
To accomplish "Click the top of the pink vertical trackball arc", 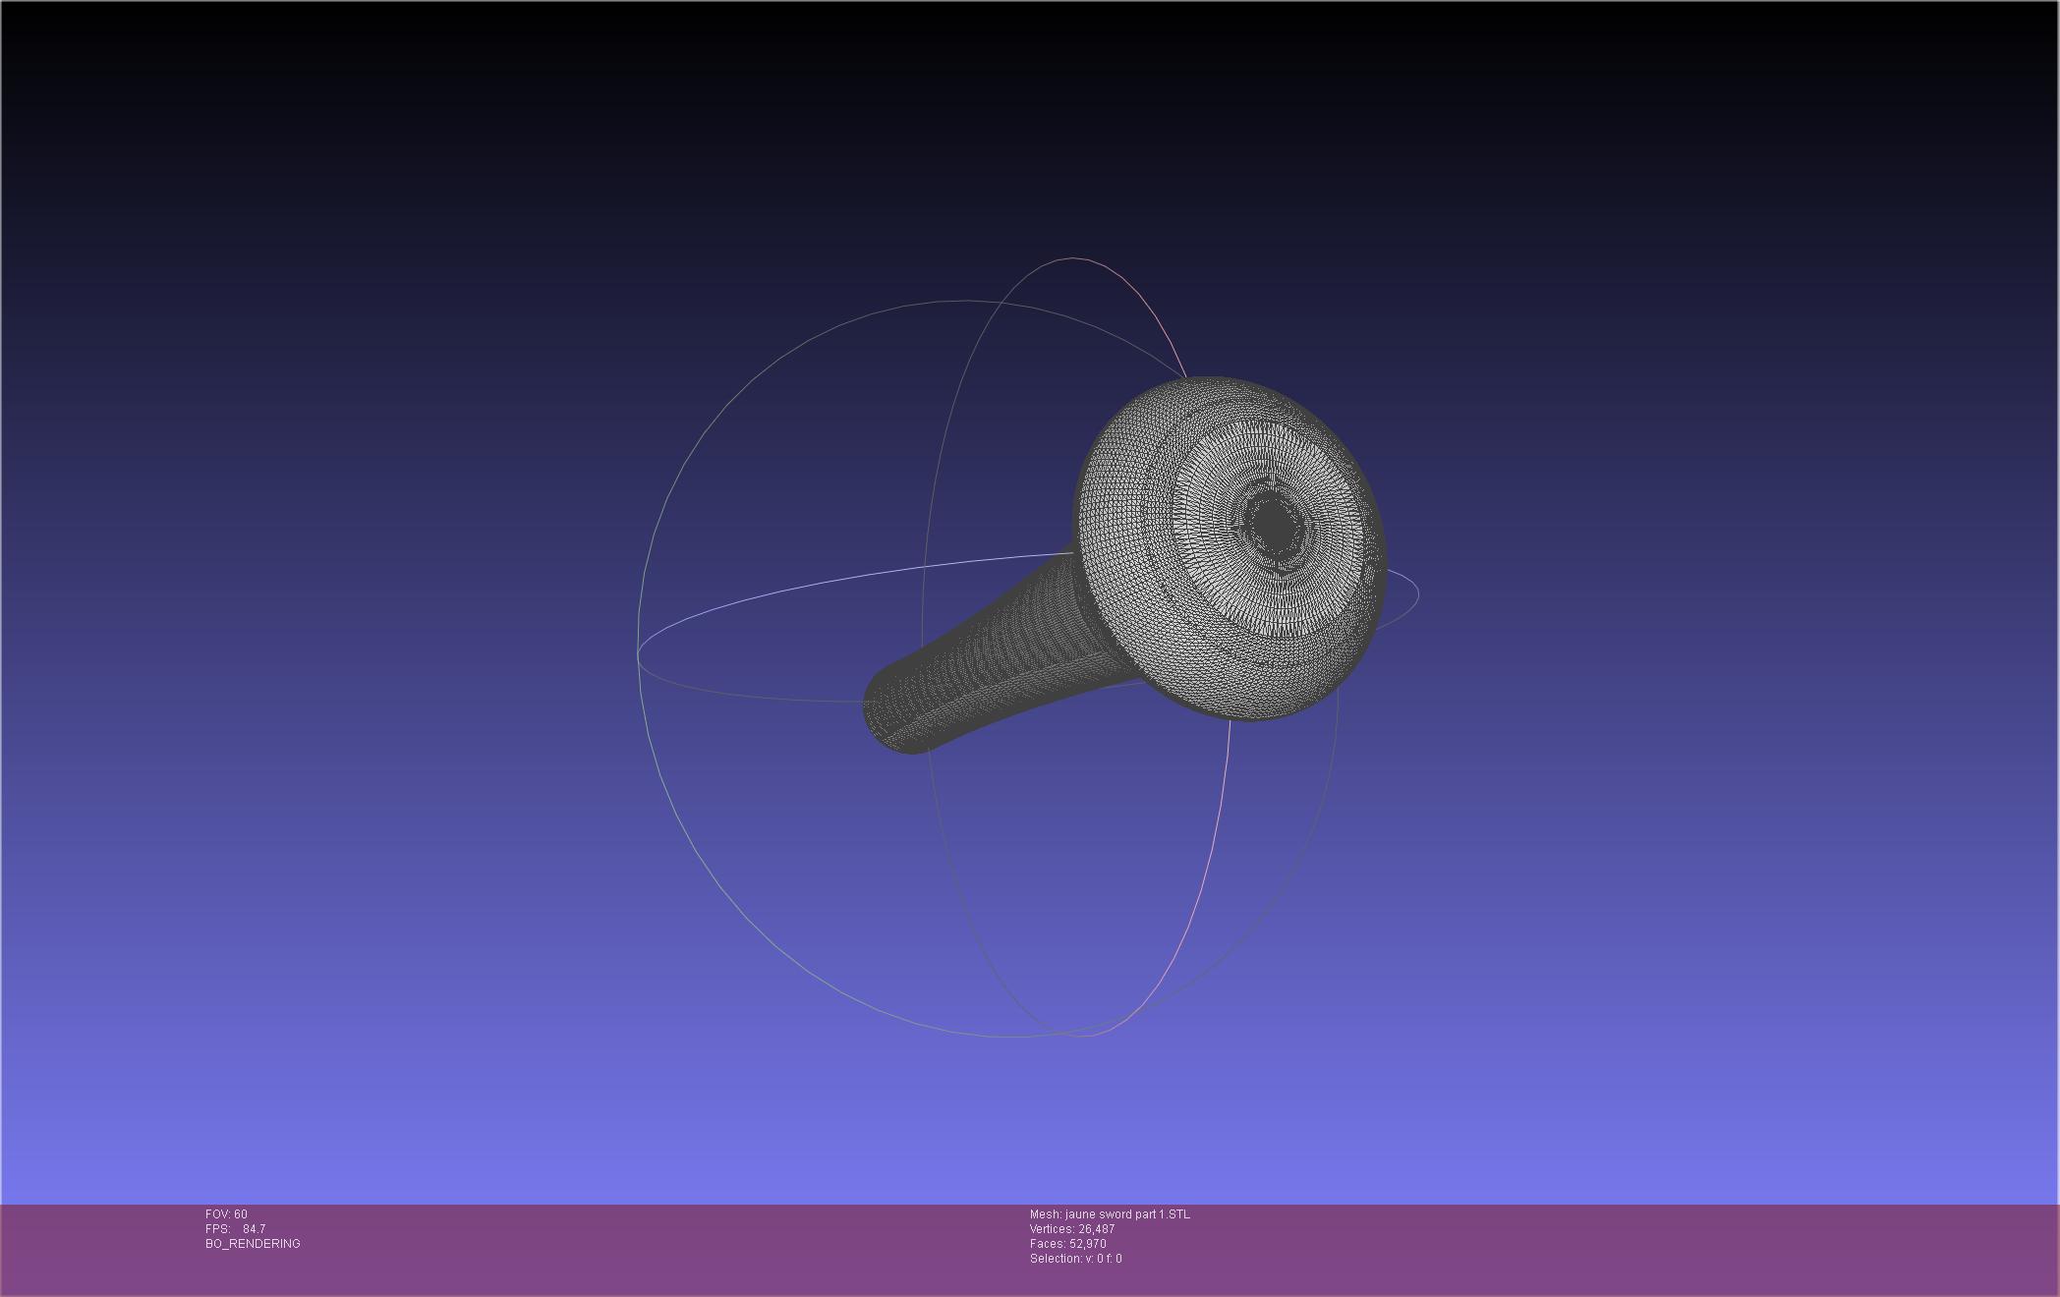I will [1073, 258].
